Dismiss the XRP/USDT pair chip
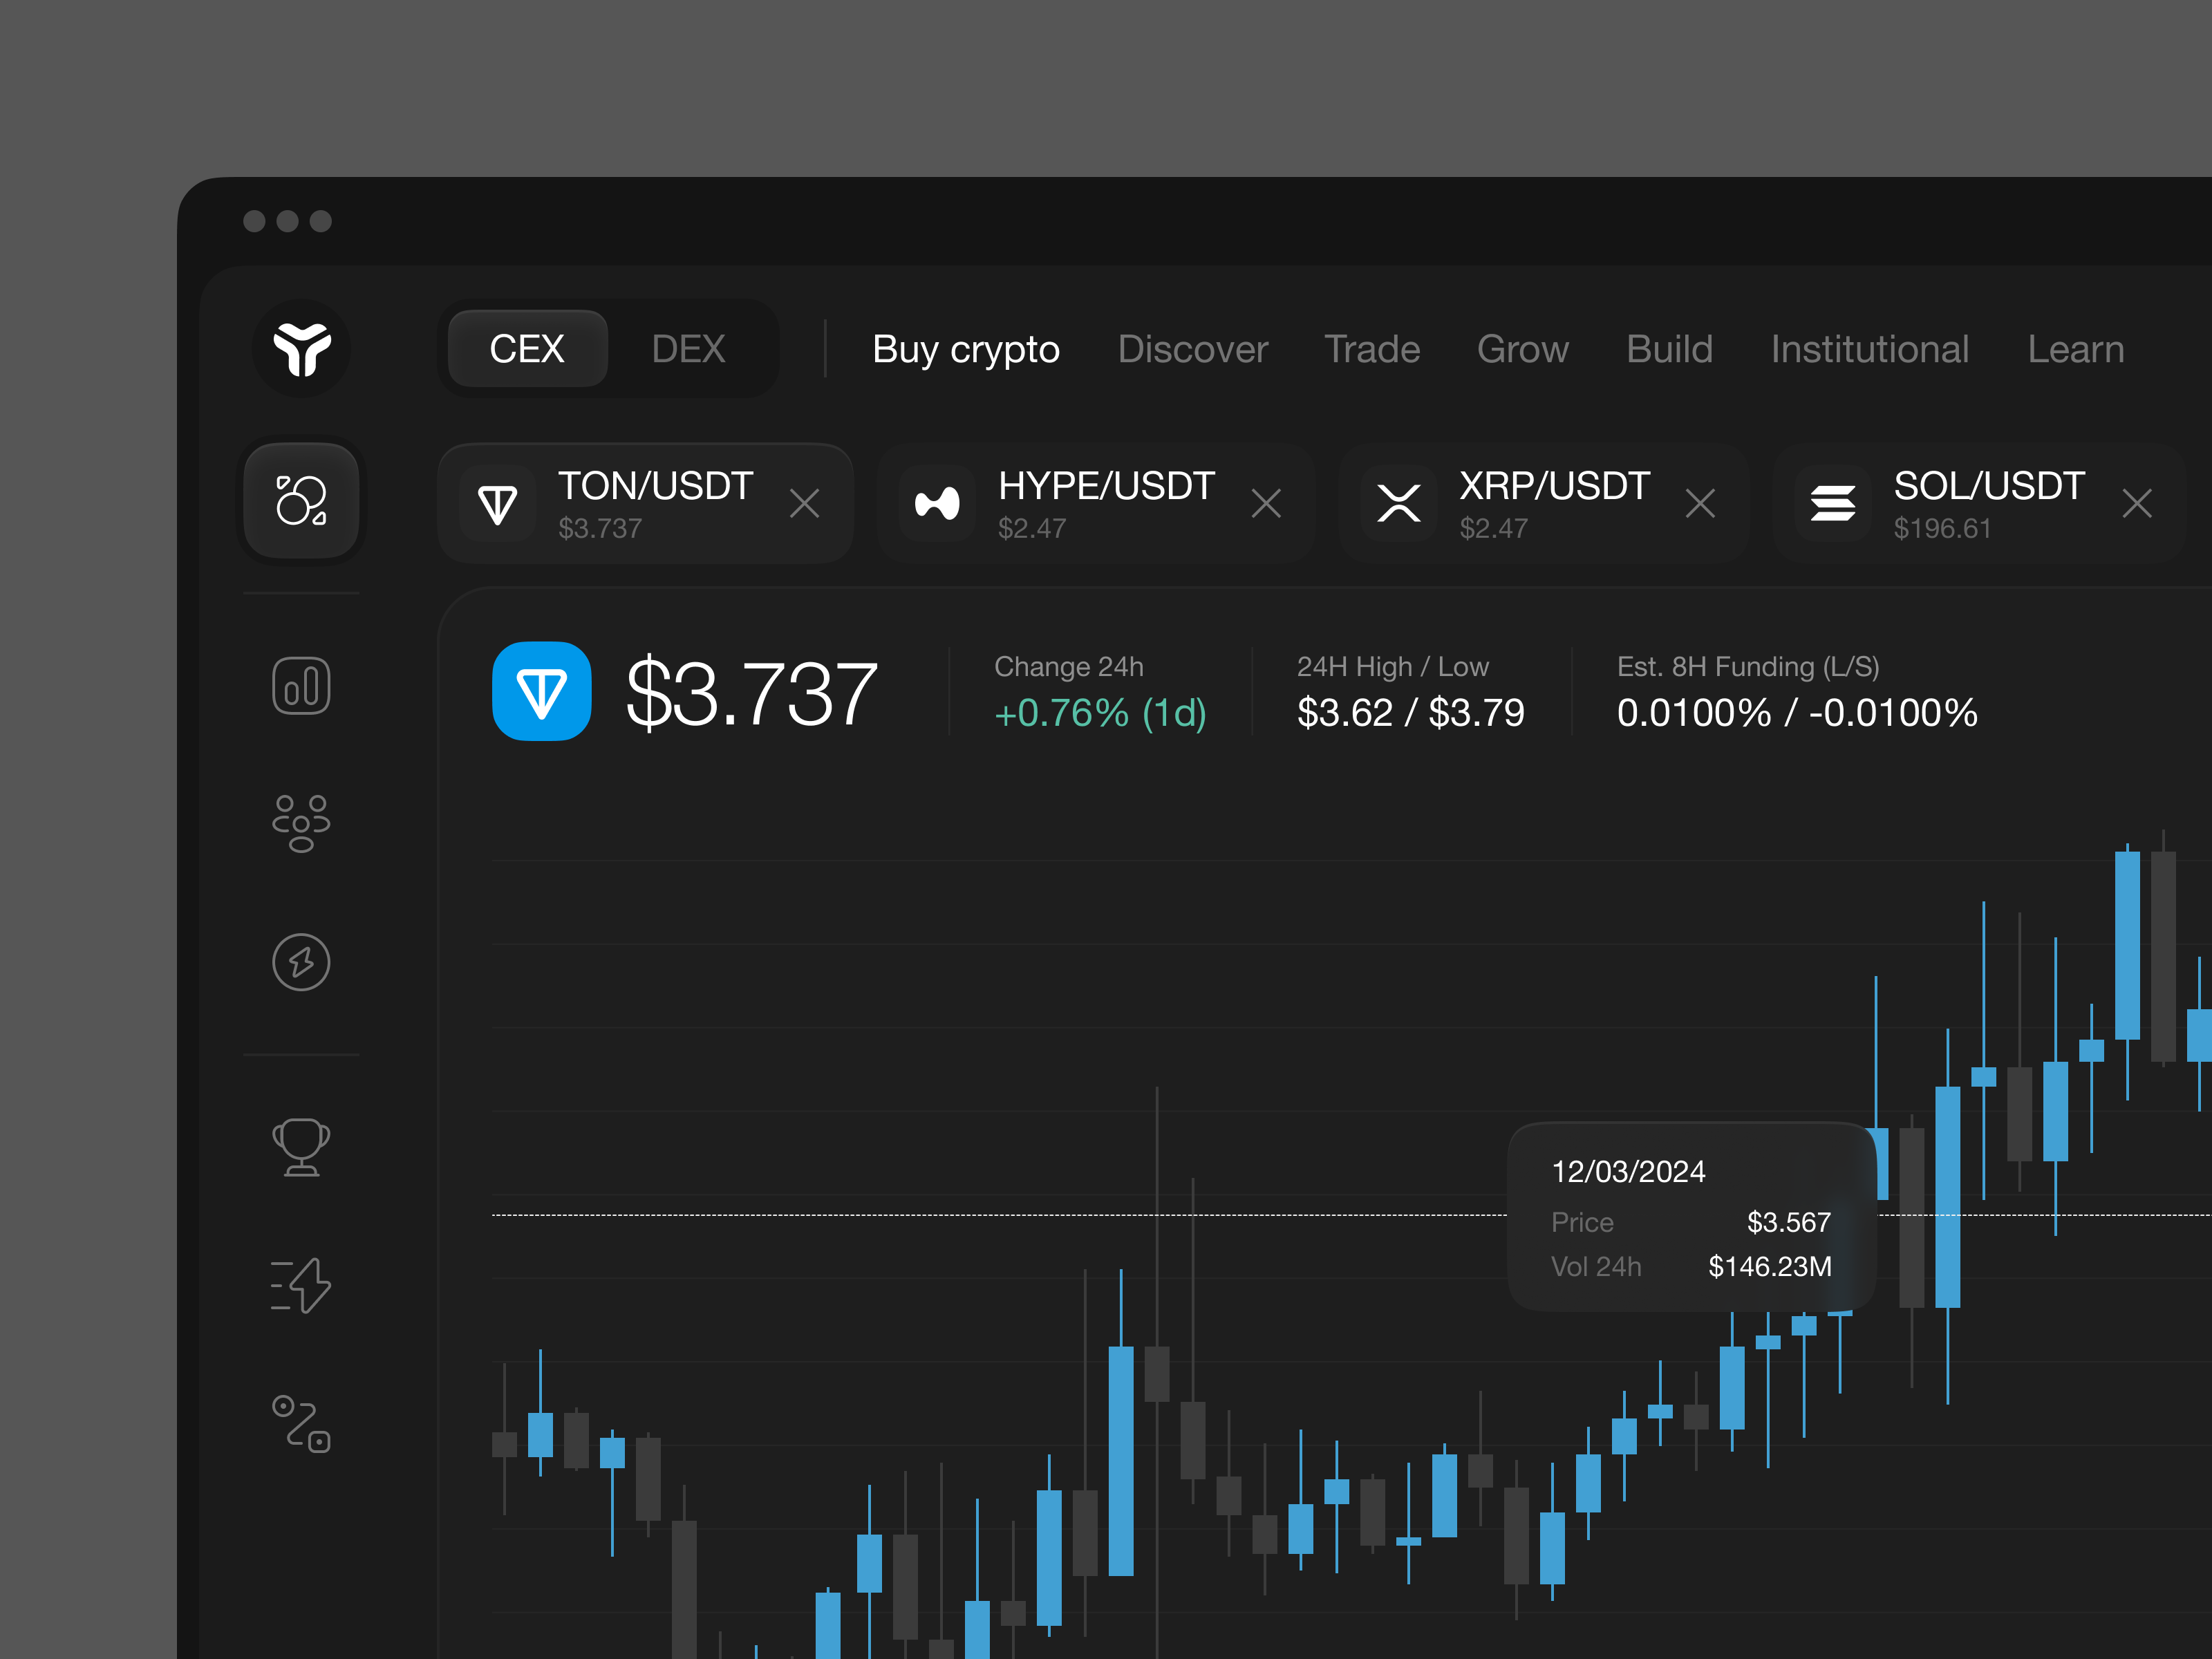Image resolution: width=2212 pixels, height=1659 pixels. tap(1700, 503)
